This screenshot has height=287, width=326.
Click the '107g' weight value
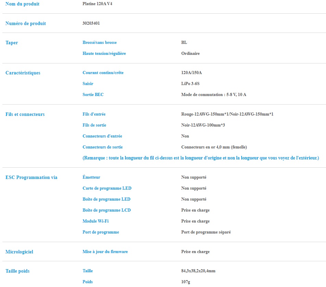[186, 282]
